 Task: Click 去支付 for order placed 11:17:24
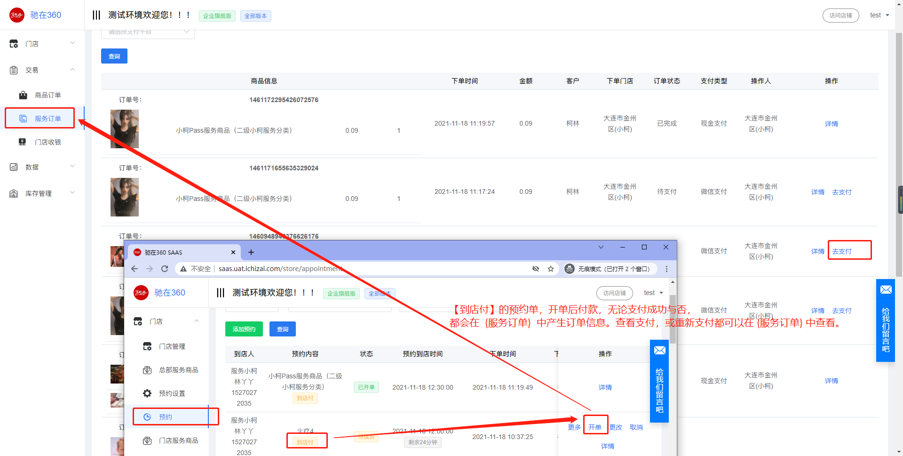pyautogui.click(x=841, y=192)
